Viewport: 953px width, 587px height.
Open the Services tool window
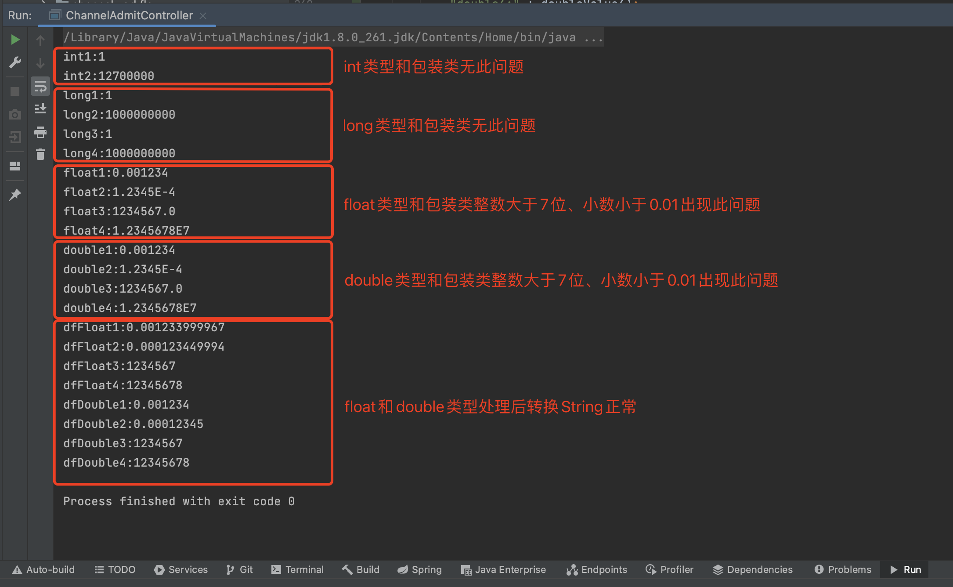(x=181, y=569)
